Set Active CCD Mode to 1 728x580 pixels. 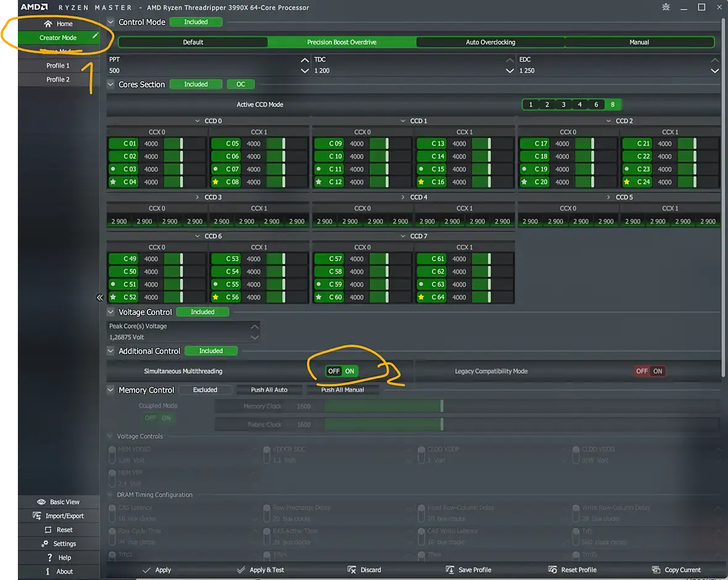[x=531, y=104]
